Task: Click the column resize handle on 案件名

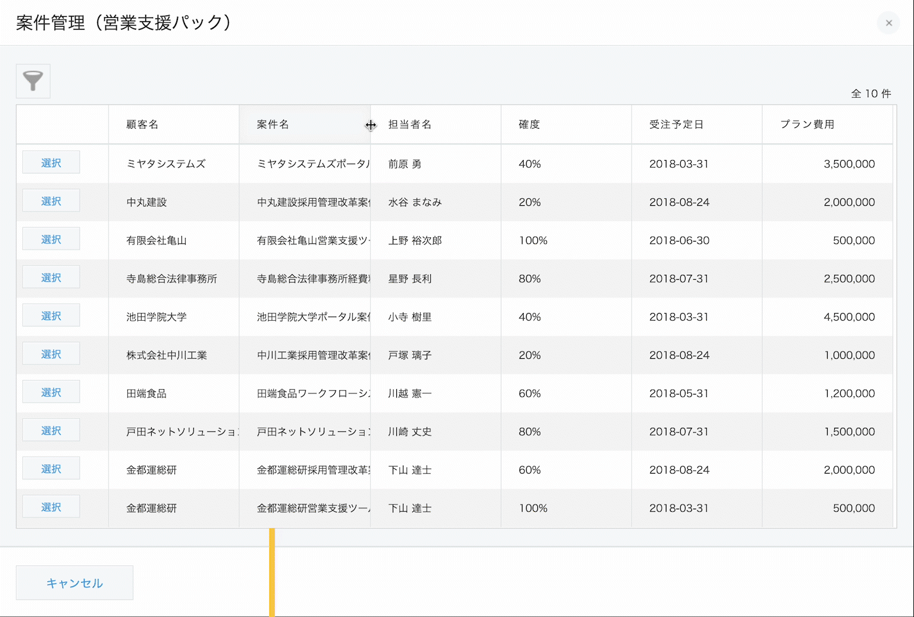Action: point(371,125)
